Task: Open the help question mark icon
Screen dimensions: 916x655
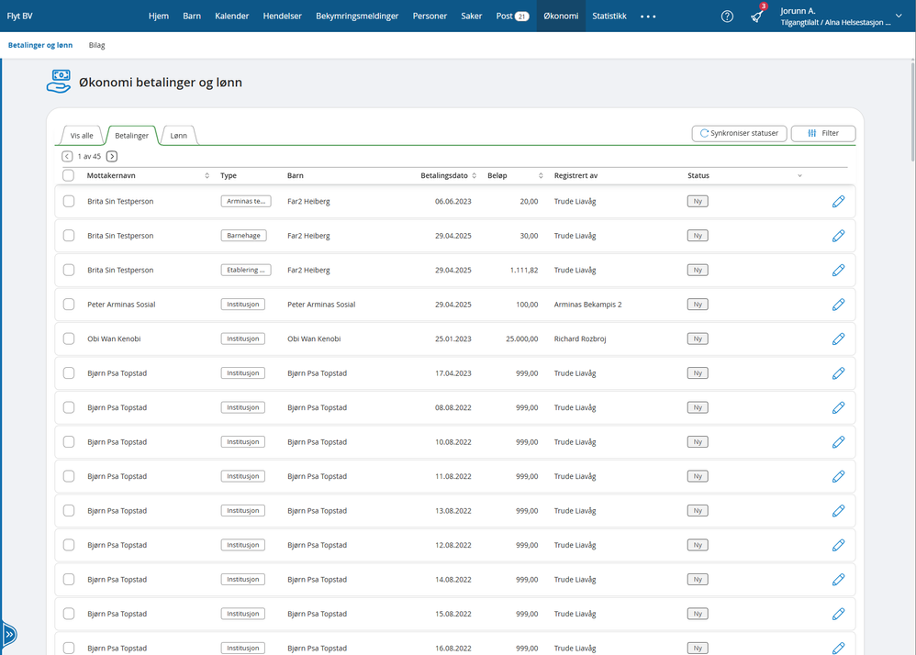Action: 727,17
